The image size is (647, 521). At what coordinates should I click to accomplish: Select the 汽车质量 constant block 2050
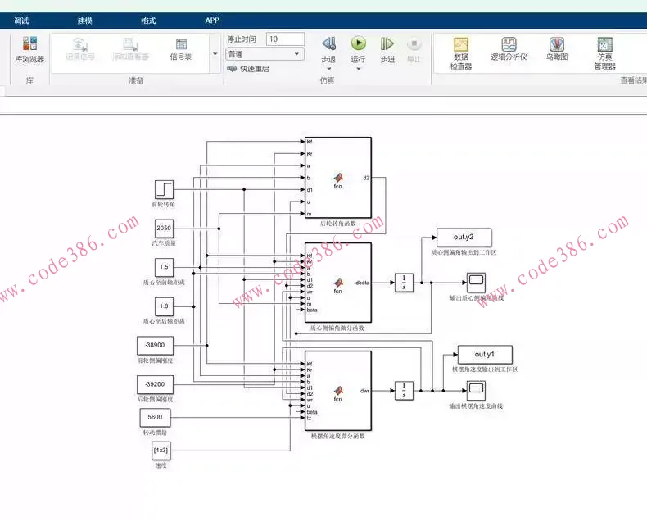click(164, 229)
